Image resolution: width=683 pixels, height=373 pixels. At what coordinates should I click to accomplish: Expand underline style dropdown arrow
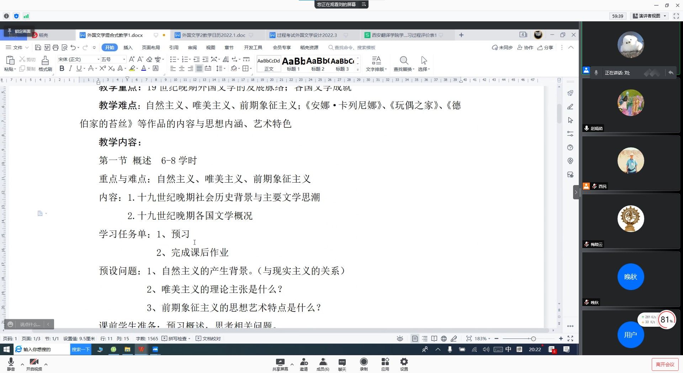pos(84,68)
